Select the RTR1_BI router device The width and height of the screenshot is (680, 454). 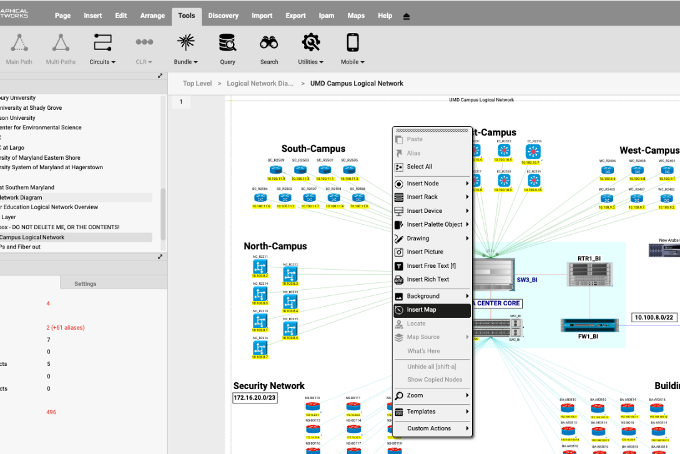click(589, 275)
